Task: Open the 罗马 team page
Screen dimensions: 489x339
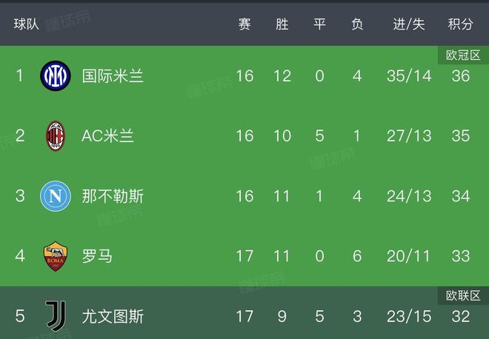Action: tap(97, 256)
